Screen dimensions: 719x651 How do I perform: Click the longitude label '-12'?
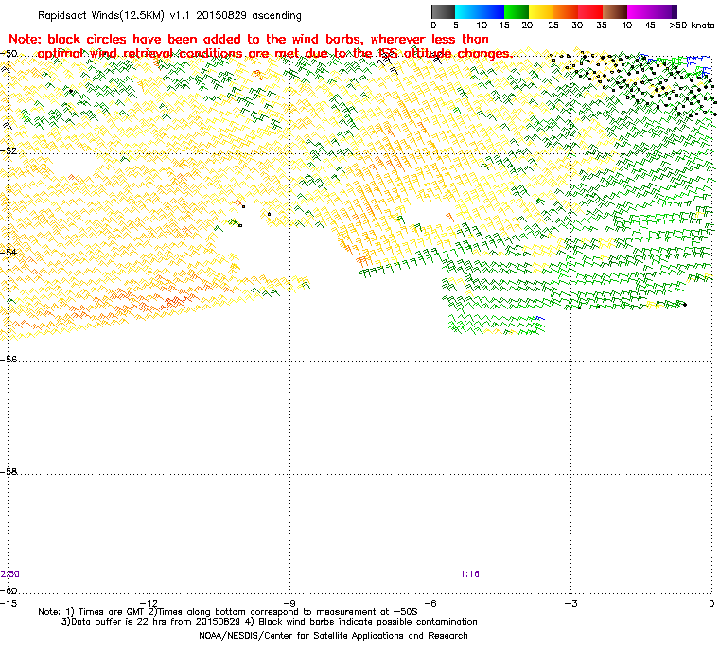[x=149, y=603]
